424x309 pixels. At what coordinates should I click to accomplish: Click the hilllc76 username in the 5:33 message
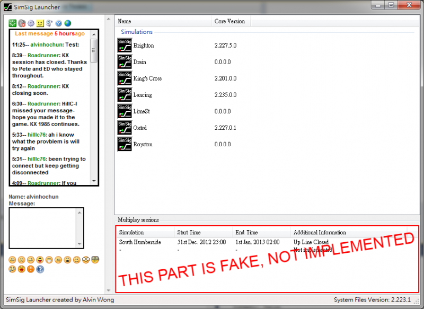[37, 135]
